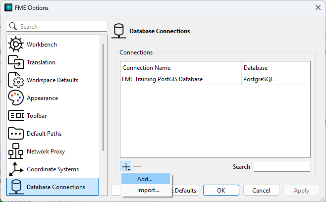Select the Appearance category
Viewport: 326px width, 202px height.
[53, 98]
